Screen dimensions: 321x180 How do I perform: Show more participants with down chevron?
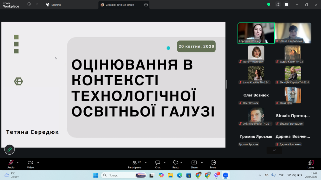274,150
